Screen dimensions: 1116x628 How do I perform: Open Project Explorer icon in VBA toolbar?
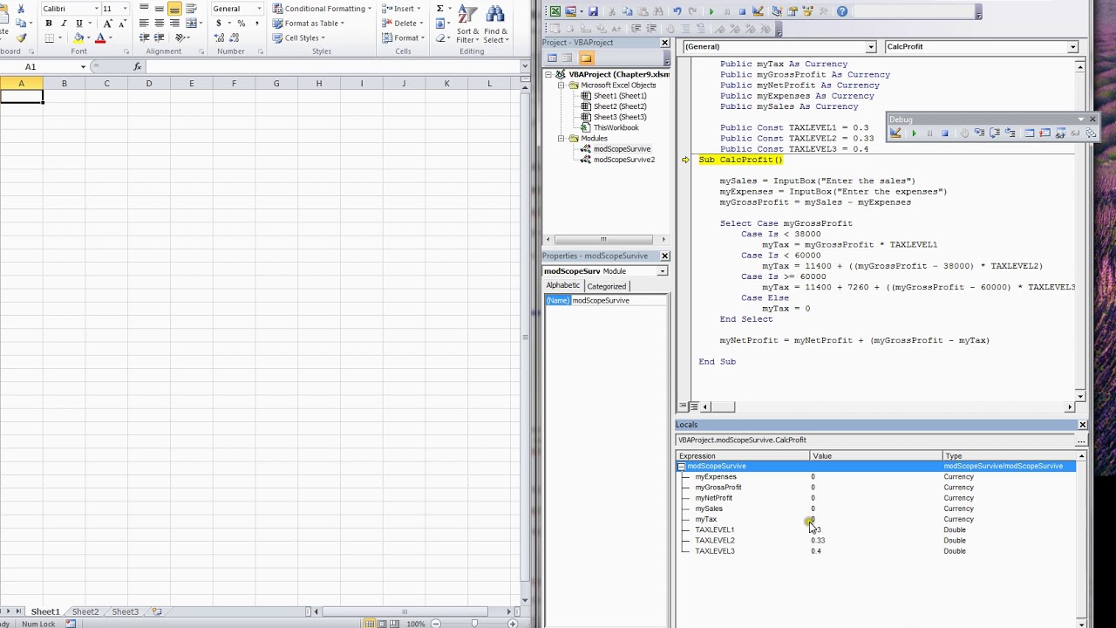coord(777,11)
